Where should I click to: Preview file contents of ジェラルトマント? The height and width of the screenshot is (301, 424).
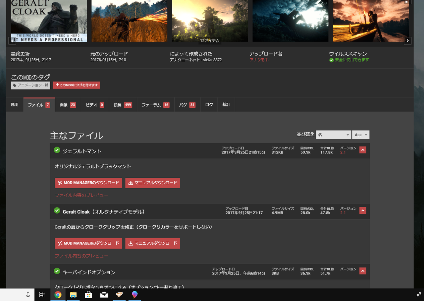(x=81, y=195)
